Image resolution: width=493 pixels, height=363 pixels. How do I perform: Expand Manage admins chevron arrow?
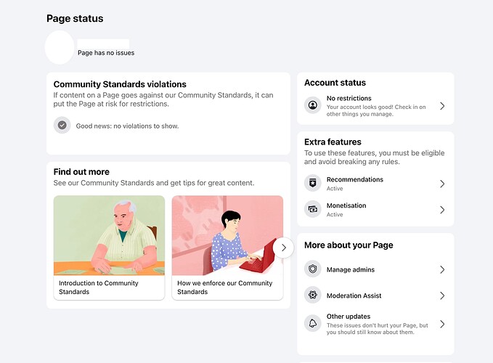(442, 269)
